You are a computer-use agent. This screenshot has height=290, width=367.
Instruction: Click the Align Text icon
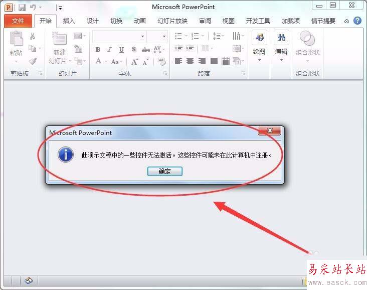click(237, 49)
